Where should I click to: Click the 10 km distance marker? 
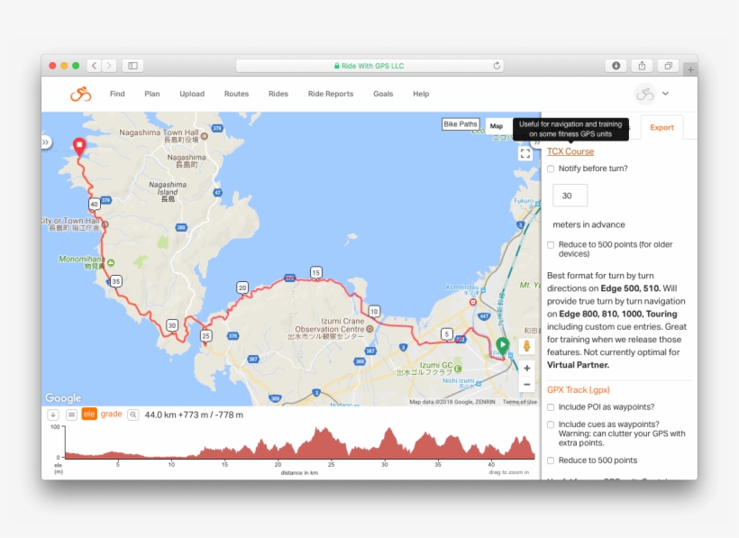(374, 312)
